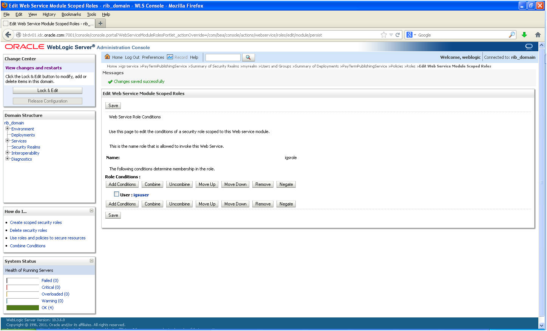Click Log Out in console toolbar
The width and height of the screenshot is (547, 331).
(132, 57)
